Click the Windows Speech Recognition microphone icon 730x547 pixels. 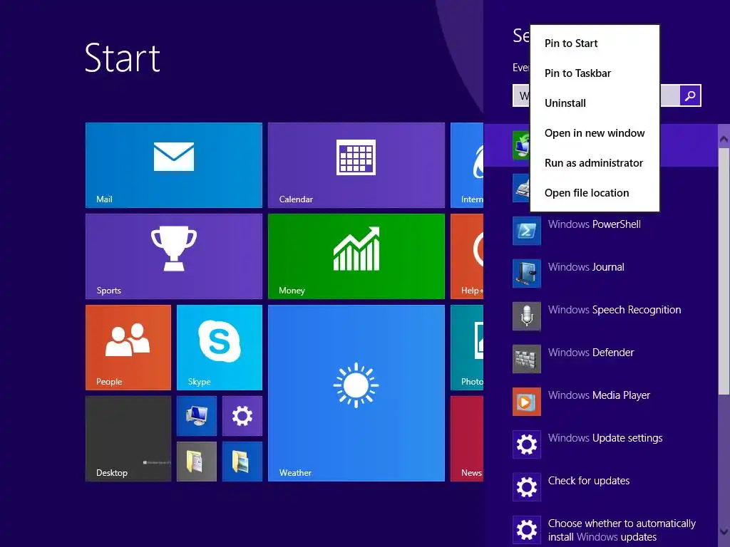coord(527,316)
